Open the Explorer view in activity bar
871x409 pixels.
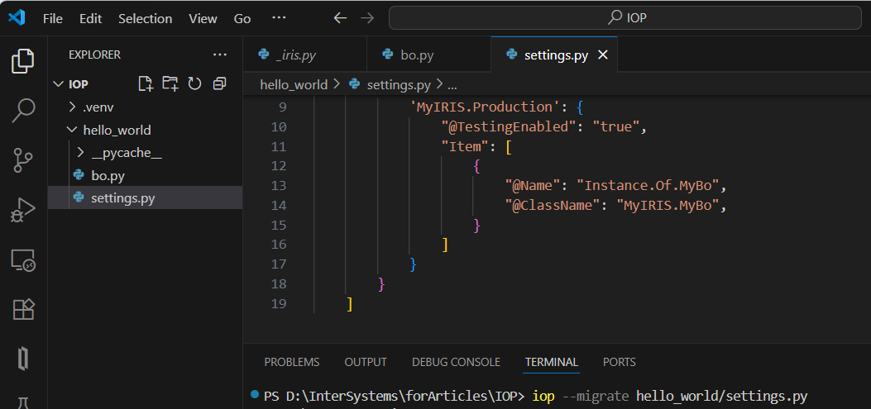coord(23,61)
